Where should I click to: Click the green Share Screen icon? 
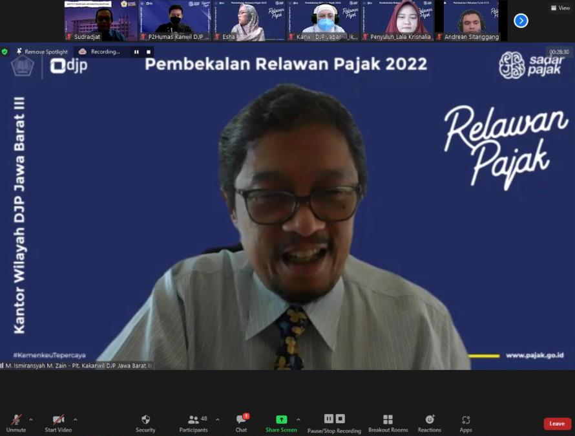[x=281, y=420]
